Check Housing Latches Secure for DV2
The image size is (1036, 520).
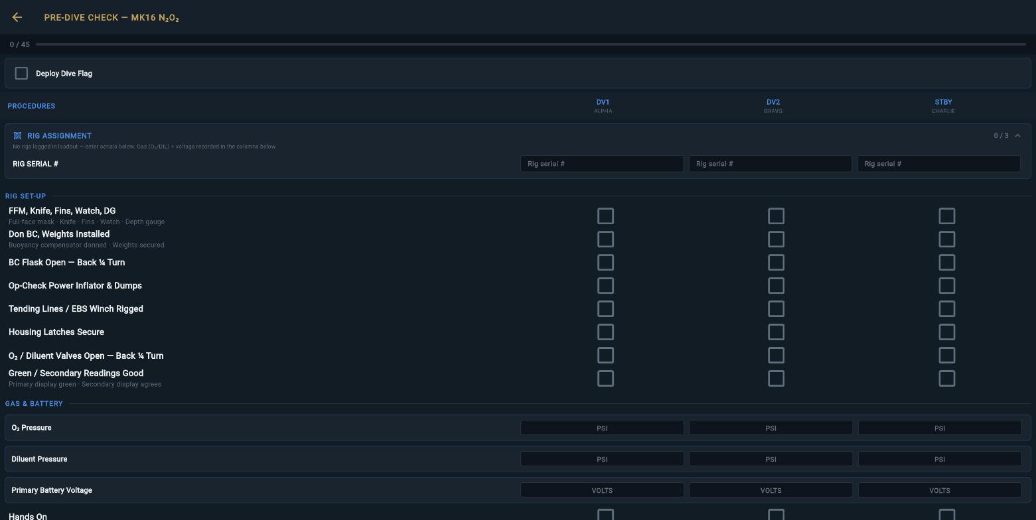pos(776,332)
